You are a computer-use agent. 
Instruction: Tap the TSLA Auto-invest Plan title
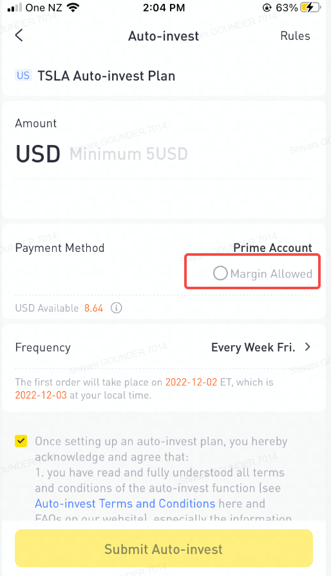click(106, 75)
